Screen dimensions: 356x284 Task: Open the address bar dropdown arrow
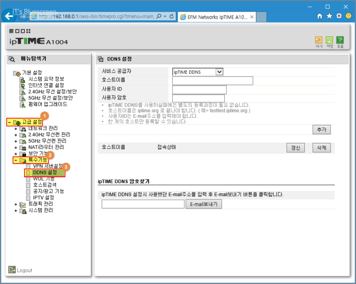(x=165, y=16)
